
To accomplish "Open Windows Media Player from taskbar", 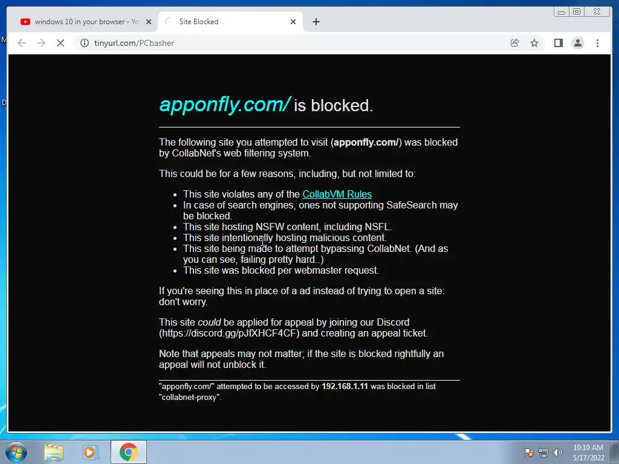I will tap(90, 453).
